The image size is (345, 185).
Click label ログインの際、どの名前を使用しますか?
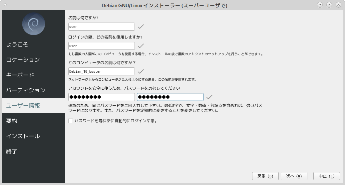(105, 37)
